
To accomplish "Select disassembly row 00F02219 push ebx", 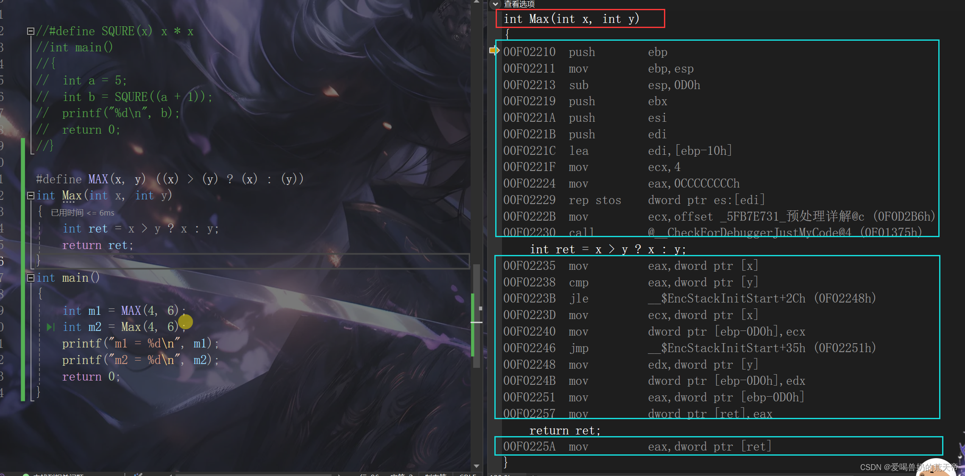I will 586,101.
